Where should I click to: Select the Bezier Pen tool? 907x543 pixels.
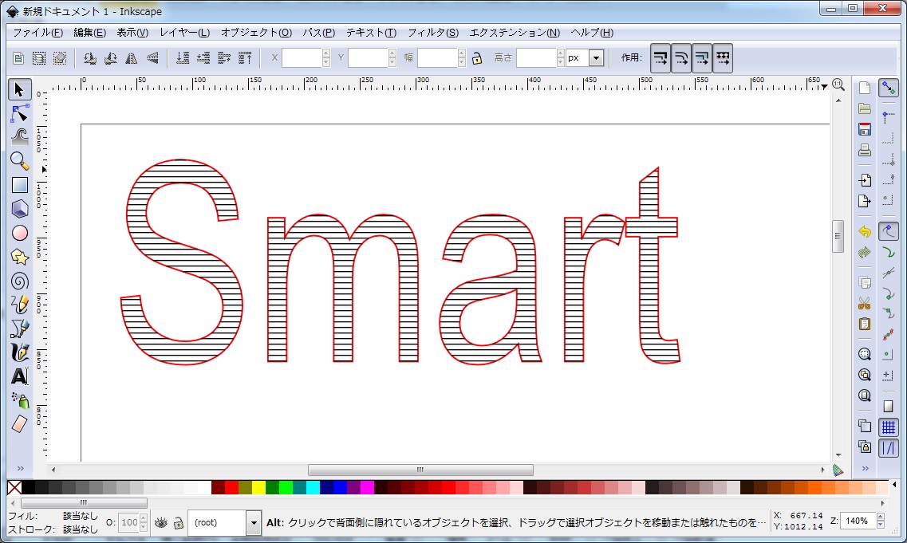19,329
